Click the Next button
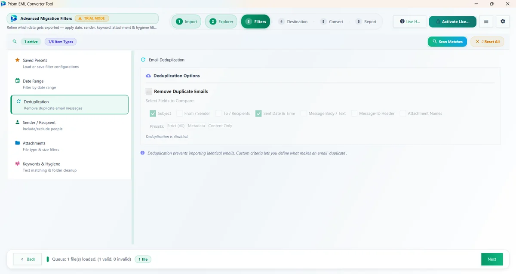The height and width of the screenshot is (274, 516). [x=492, y=259]
